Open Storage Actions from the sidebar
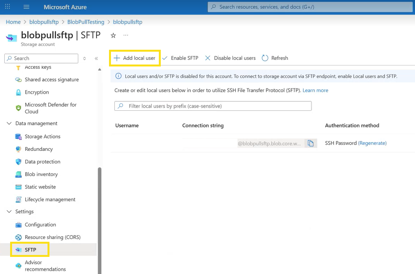This screenshot has height=274, width=415. [42, 136]
